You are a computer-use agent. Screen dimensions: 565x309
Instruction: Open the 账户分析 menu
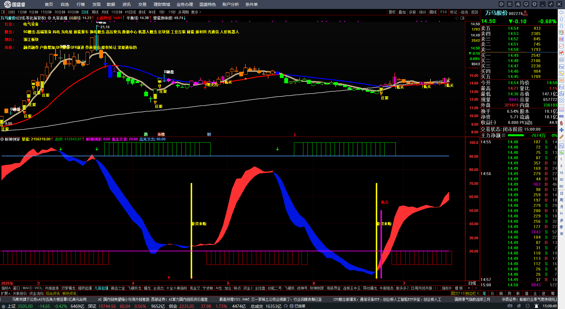point(231,4)
